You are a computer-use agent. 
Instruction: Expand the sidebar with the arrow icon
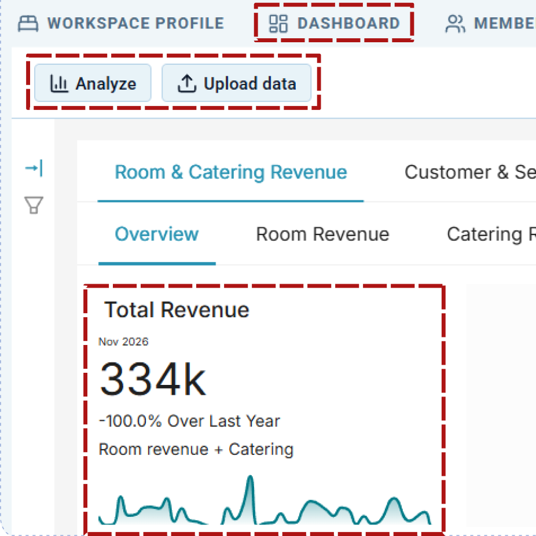34,168
